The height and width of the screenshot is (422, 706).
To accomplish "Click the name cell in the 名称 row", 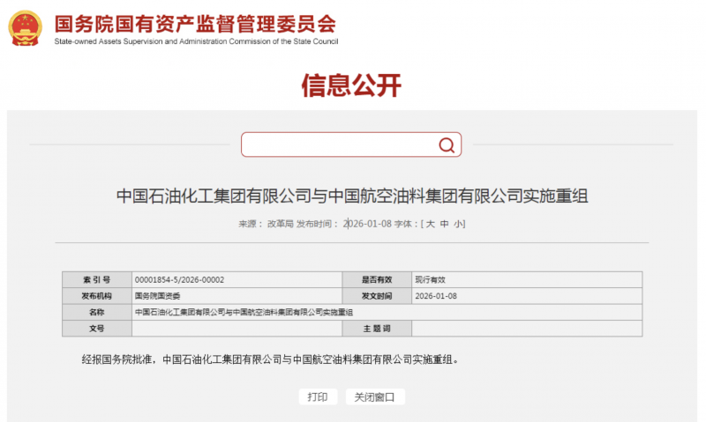I will [387, 312].
